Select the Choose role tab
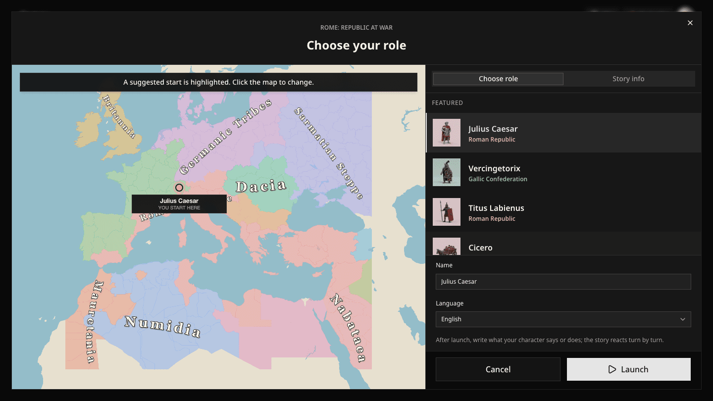The height and width of the screenshot is (401, 713). (x=498, y=79)
